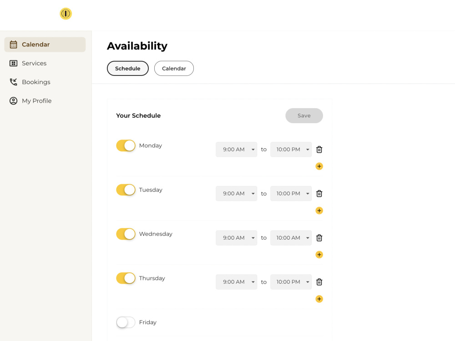This screenshot has height=341, width=455.
Task: Expand Tuesday's start time dropdown
Action: (236, 193)
